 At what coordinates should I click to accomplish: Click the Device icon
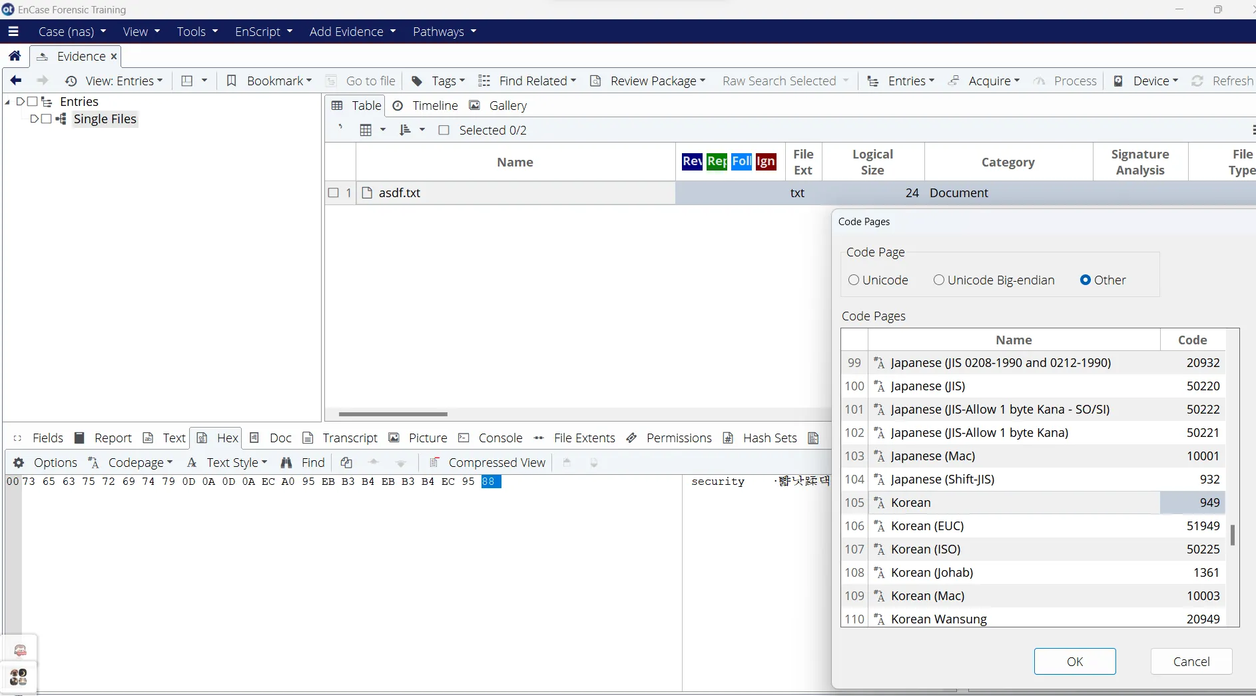(x=1119, y=81)
